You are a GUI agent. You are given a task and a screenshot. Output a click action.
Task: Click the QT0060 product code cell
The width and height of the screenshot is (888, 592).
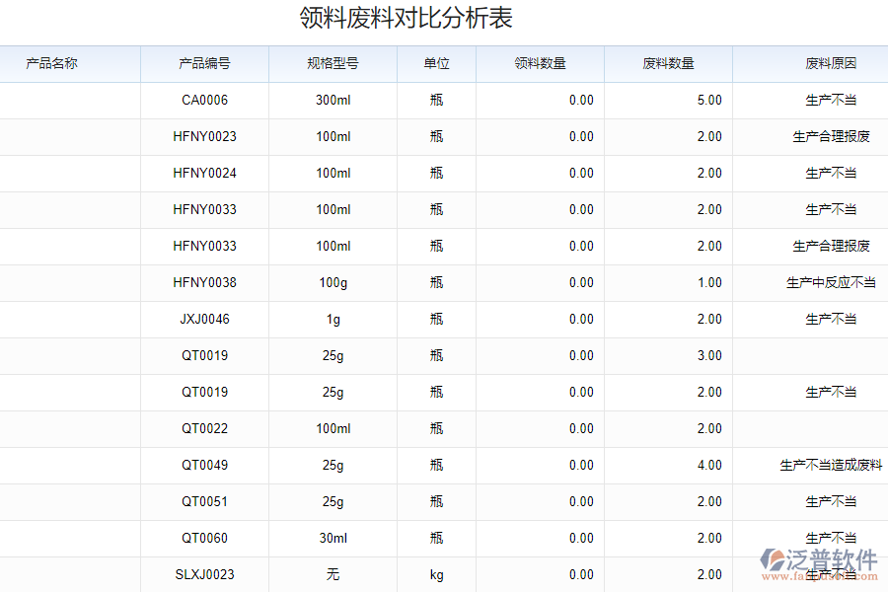tap(205, 538)
